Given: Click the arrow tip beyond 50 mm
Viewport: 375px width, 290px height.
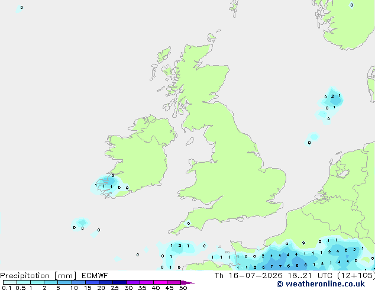Looking at the screenshot, I should [x=187, y=282].
